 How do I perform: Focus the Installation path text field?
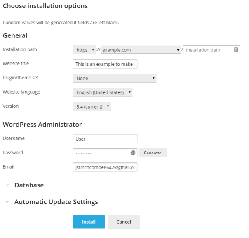click(x=208, y=50)
